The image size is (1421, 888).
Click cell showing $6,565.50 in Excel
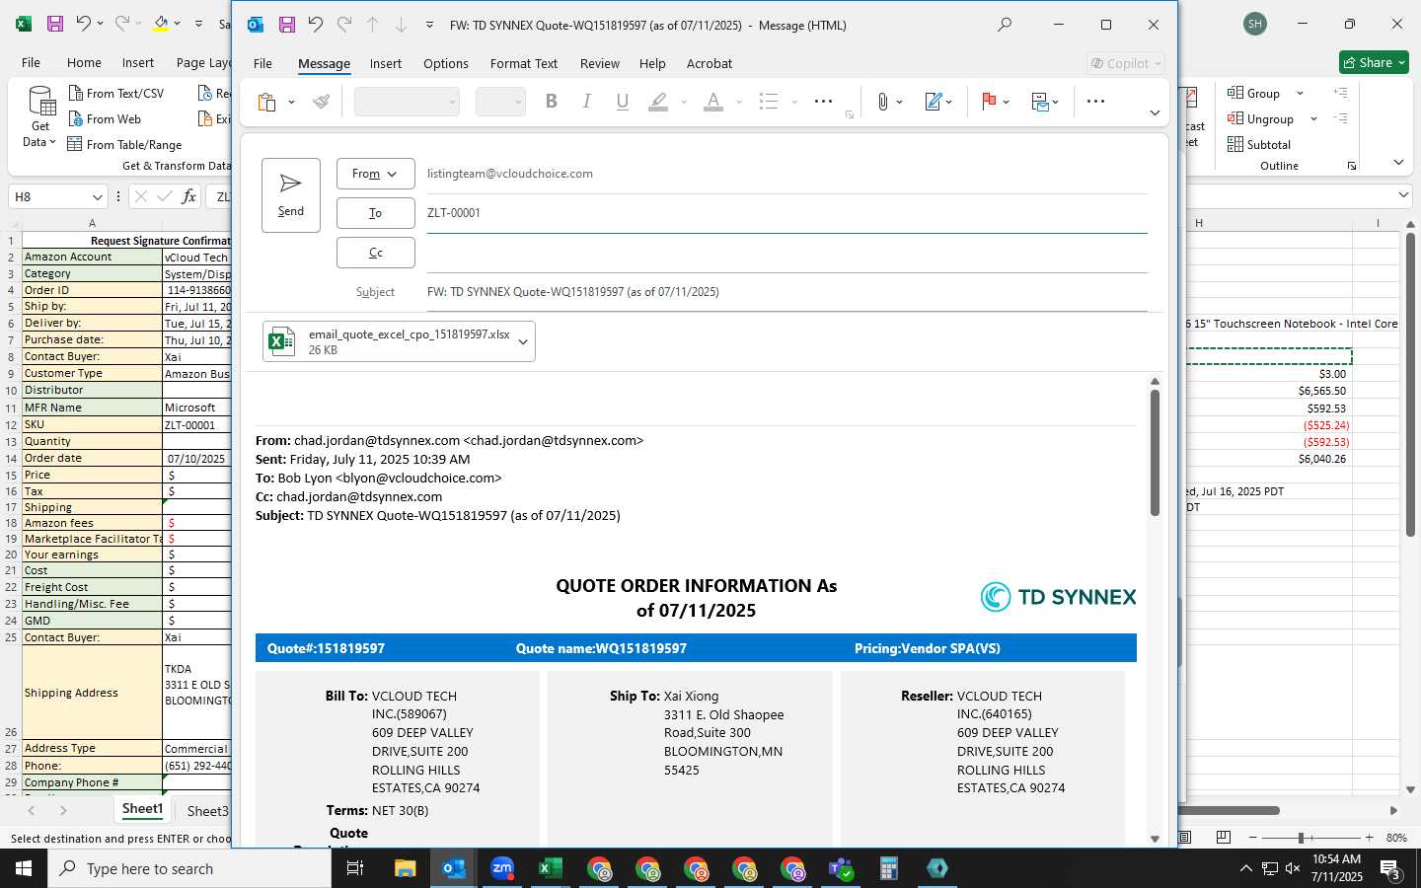(x=1322, y=391)
